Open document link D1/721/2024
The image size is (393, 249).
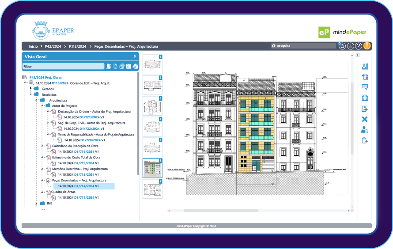pyautogui.click(x=89, y=117)
